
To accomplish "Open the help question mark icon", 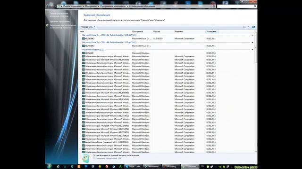I will point(253,27).
